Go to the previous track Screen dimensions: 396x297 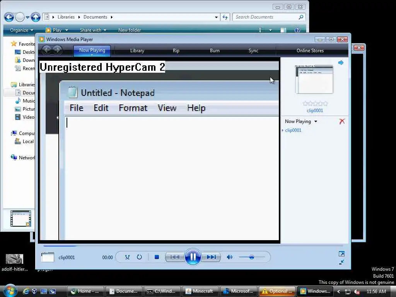(174, 257)
